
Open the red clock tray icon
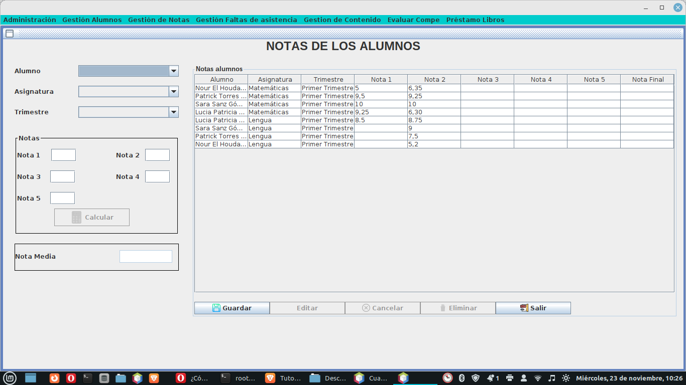tap(447, 378)
